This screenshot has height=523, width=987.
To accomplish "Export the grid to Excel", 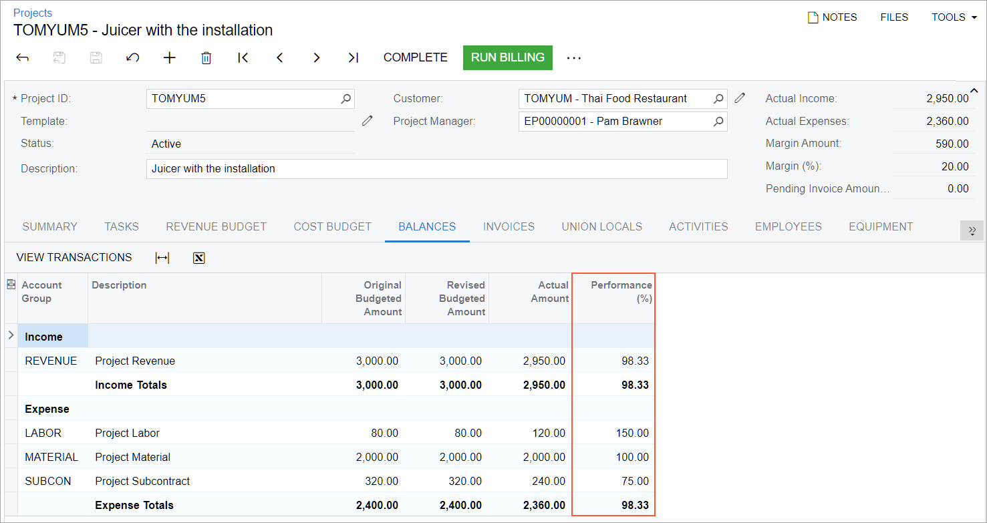I will (198, 258).
